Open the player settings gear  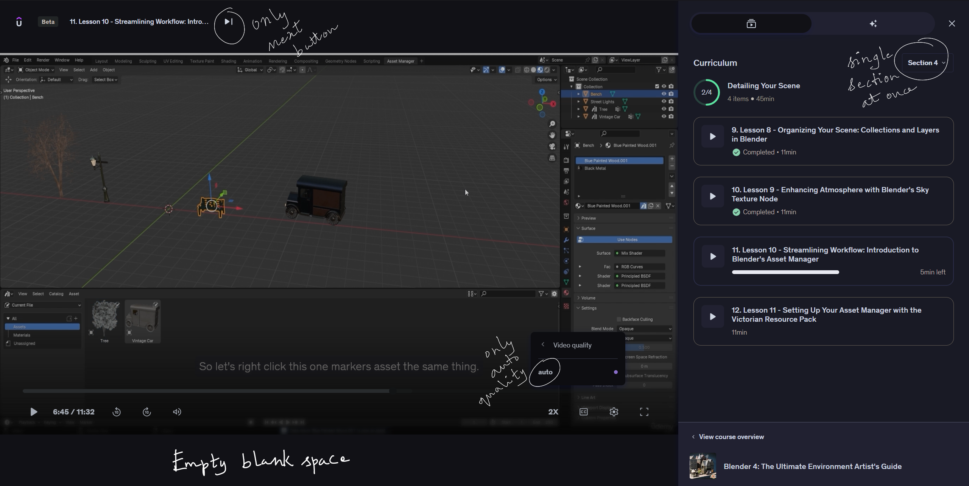(x=614, y=412)
